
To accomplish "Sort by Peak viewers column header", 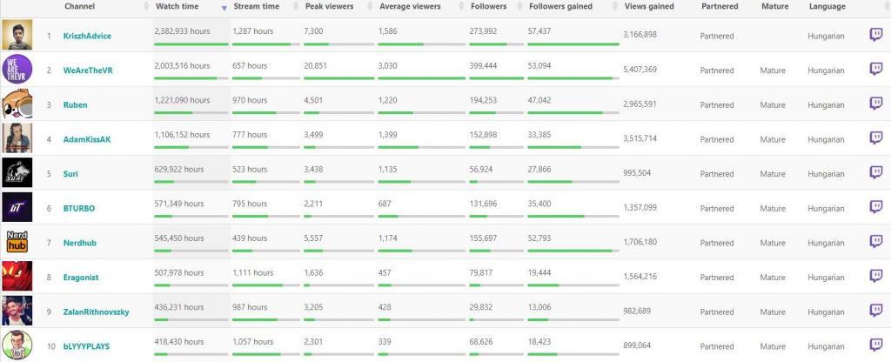I will [x=327, y=7].
